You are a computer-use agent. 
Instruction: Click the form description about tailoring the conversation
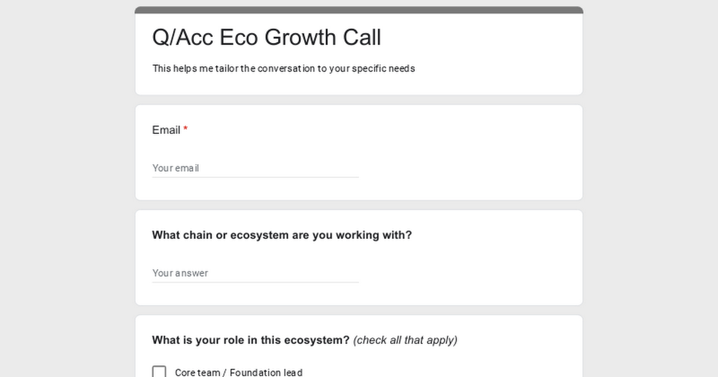click(x=284, y=68)
